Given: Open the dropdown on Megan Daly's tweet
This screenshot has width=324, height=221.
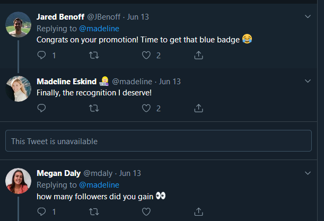Looking at the screenshot, I should [309, 173].
